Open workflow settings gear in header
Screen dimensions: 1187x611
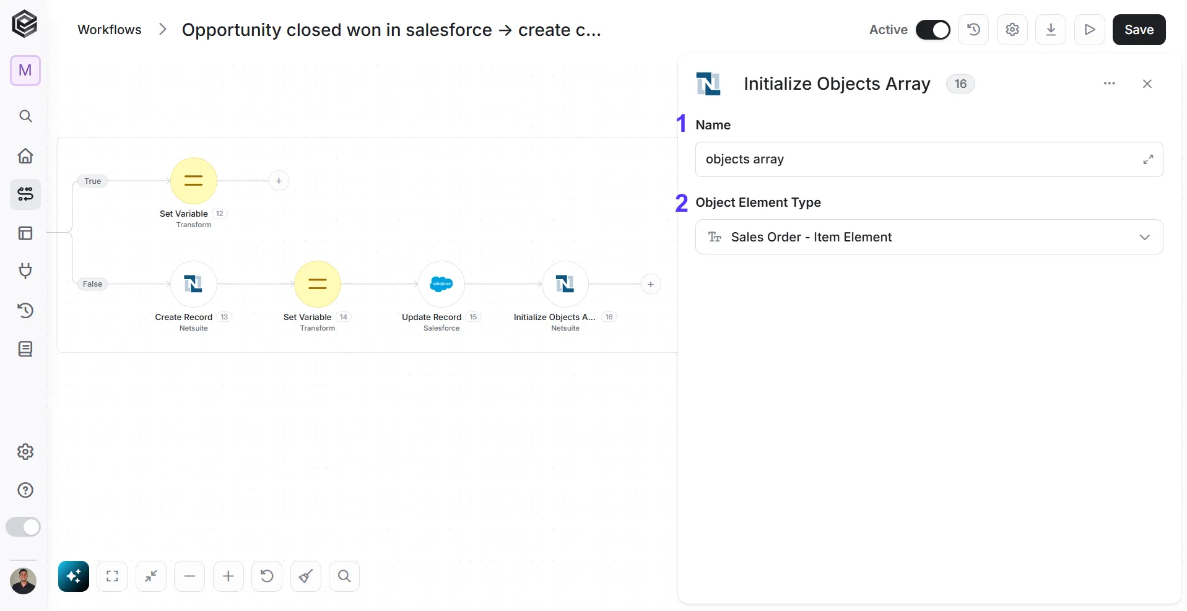click(1012, 30)
